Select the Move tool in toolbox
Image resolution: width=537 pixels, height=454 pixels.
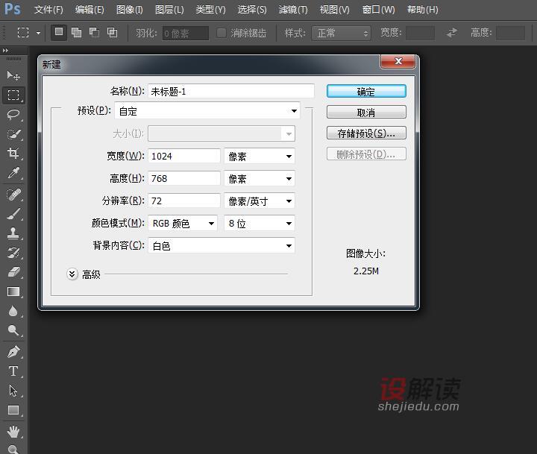click(13, 75)
